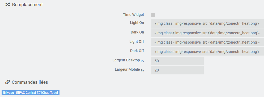The width and height of the screenshot is (264, 97).
Task: Click the Light Off label
Action: point(137,41)
